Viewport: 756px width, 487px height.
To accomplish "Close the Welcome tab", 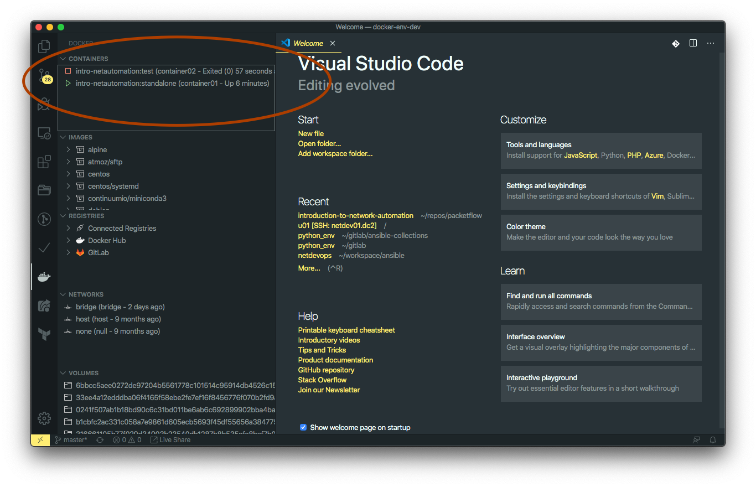I will tap(333, 43).
